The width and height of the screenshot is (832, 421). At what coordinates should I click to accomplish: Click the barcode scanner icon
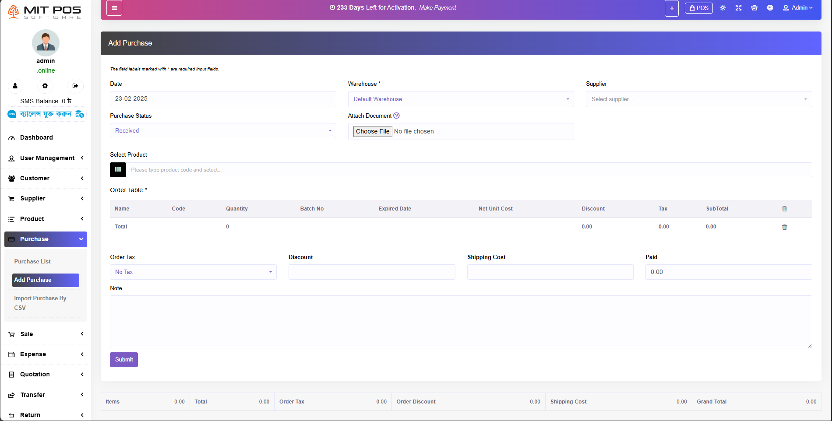118,170
